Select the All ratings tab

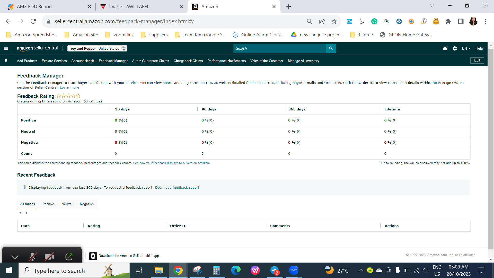tap(28, 204)
